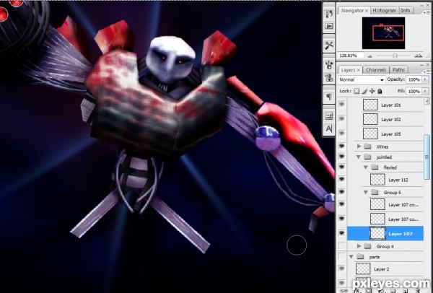Hide the selected Layer 107

pos(341,233)
